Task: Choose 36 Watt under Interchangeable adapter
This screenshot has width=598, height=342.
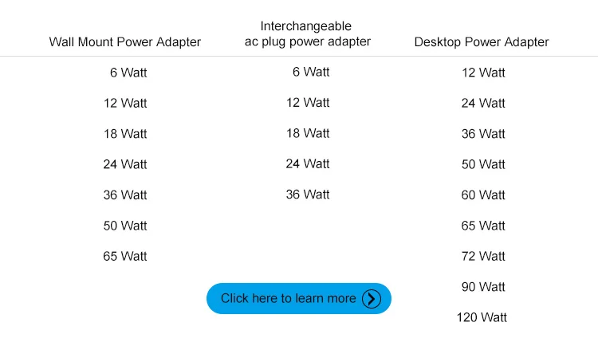Action: tap(308, 194)
